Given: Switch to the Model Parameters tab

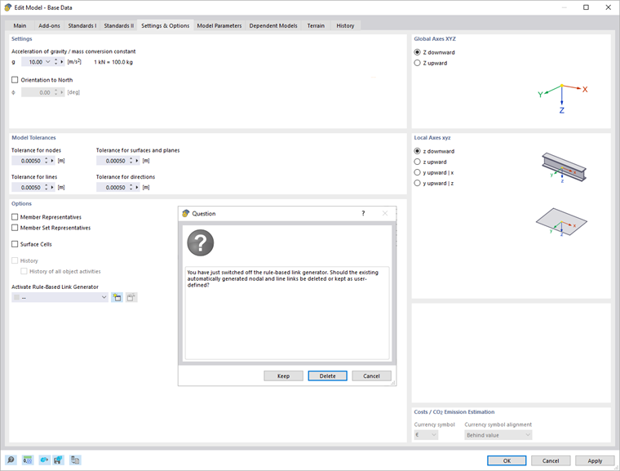Looking at the screenshot, I should [219, 26].
